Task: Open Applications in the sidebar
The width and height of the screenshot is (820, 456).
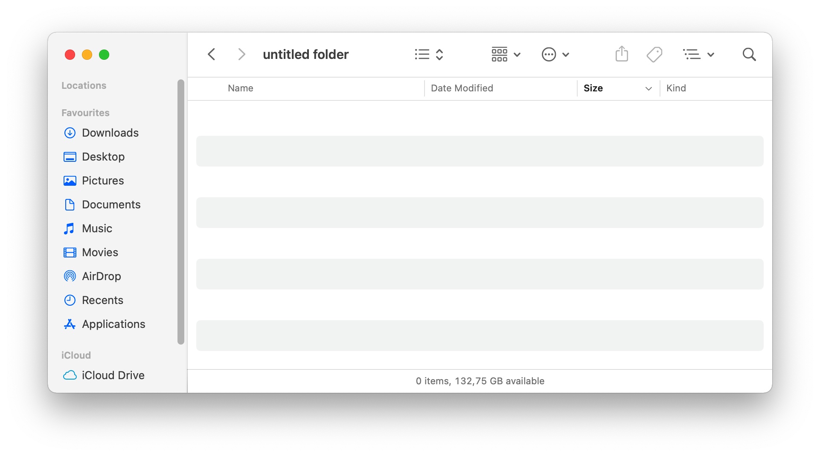Action: pos(113,324)
